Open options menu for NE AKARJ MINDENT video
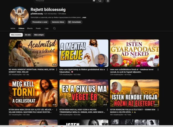173x127 pixels. pos(57,70)
